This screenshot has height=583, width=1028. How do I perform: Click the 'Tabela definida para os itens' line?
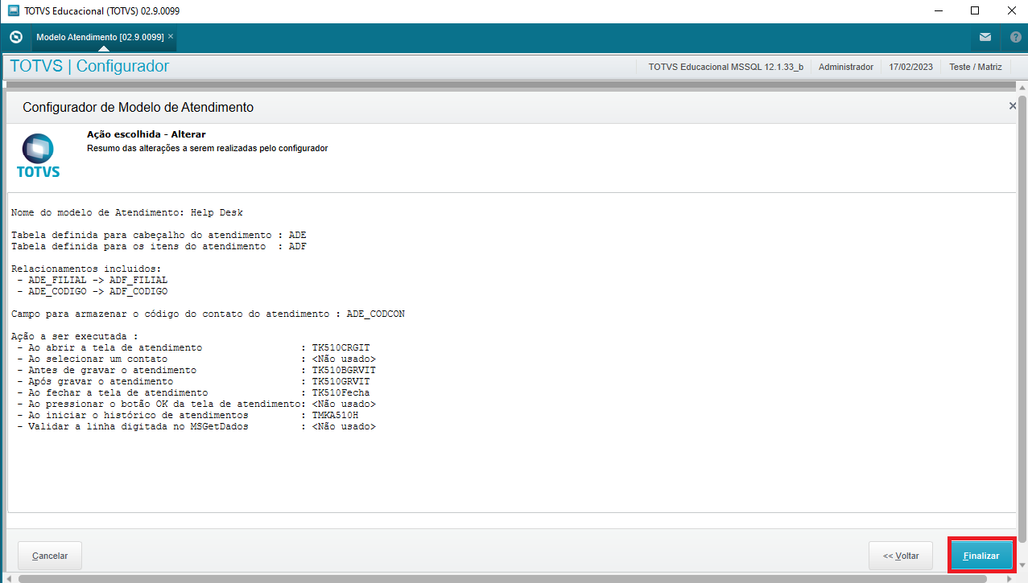pos(159,246)
